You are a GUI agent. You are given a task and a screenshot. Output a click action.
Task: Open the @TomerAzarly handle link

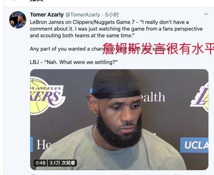83,15
